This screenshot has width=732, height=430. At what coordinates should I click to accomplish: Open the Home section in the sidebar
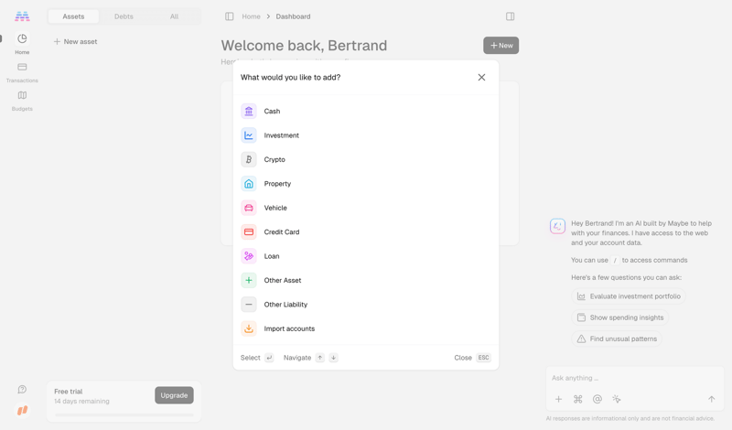coord(22,43)
